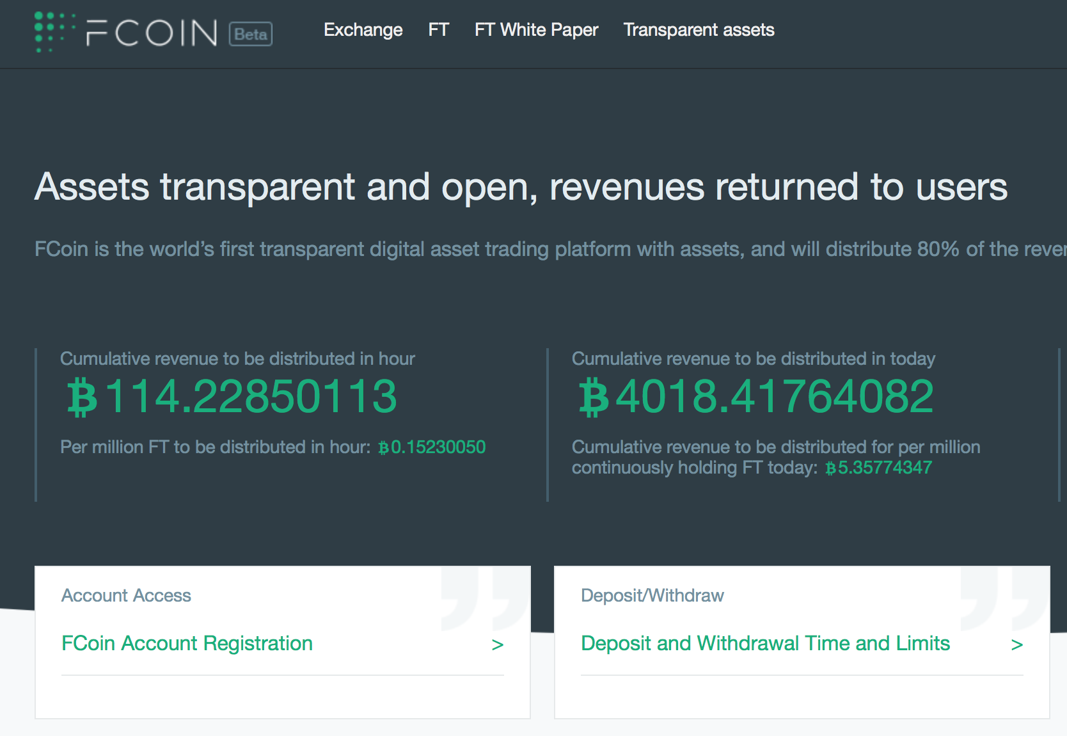Viewport: 1067px width, 736px height.
Task: Select today's revenue value 4018.41764082
Action: tap(756, 396)
